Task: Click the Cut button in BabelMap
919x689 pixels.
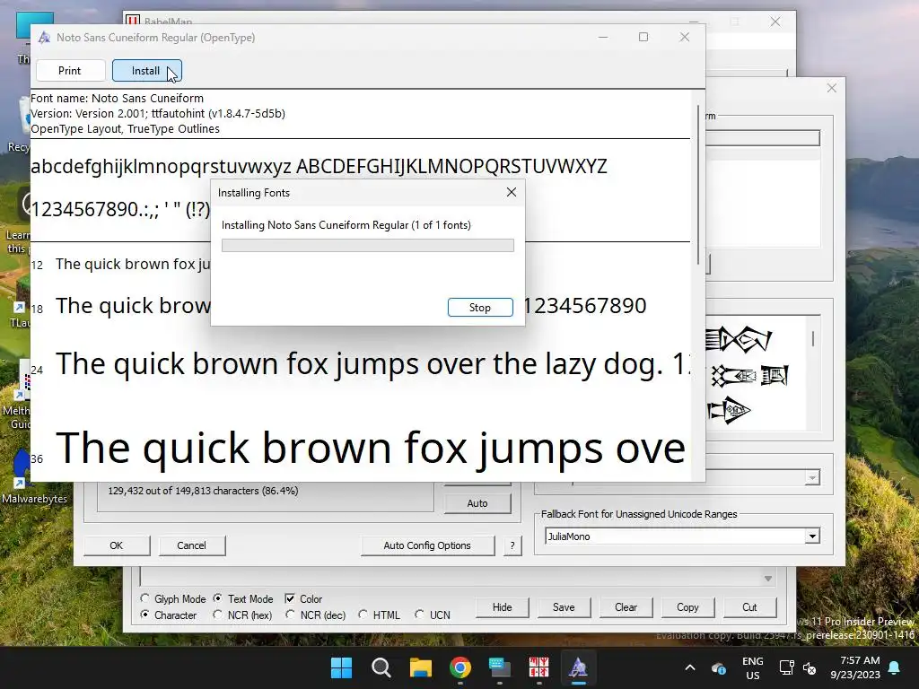Action: (749, 607)
